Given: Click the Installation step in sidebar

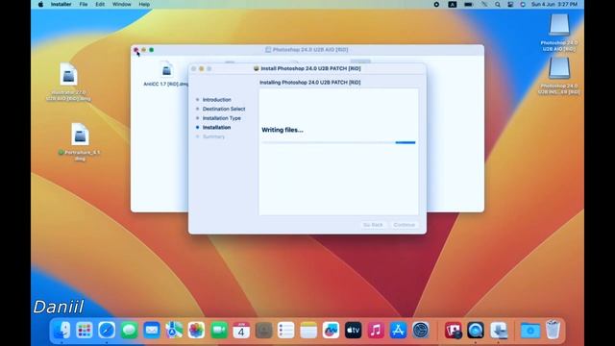Looking at the screenshot, I should click(x=216, y=128).
